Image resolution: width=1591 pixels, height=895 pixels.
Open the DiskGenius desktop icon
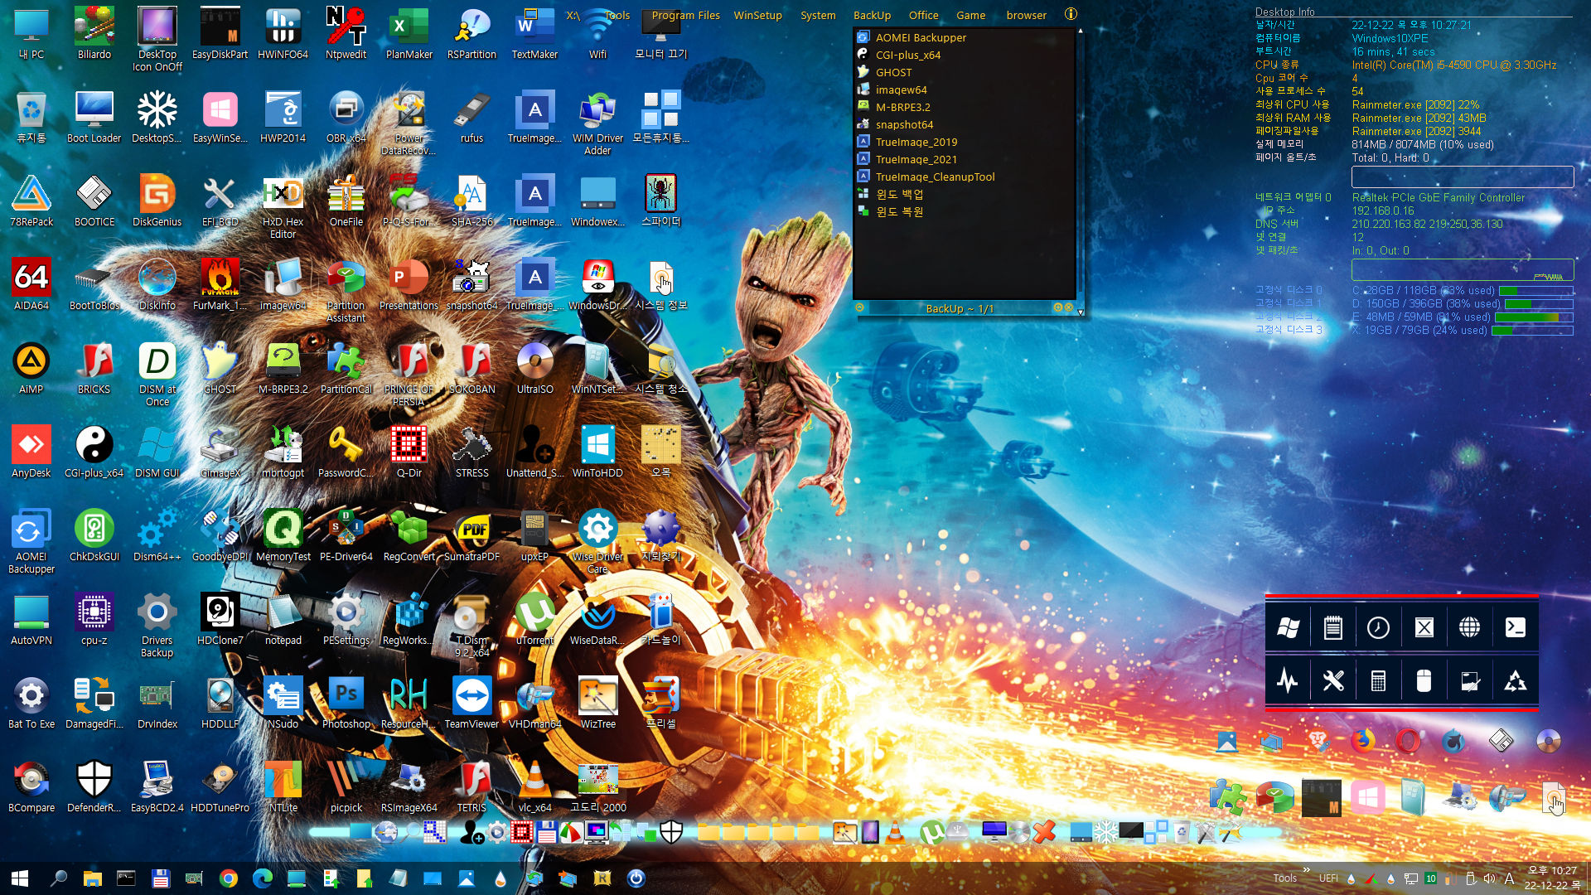157,201
